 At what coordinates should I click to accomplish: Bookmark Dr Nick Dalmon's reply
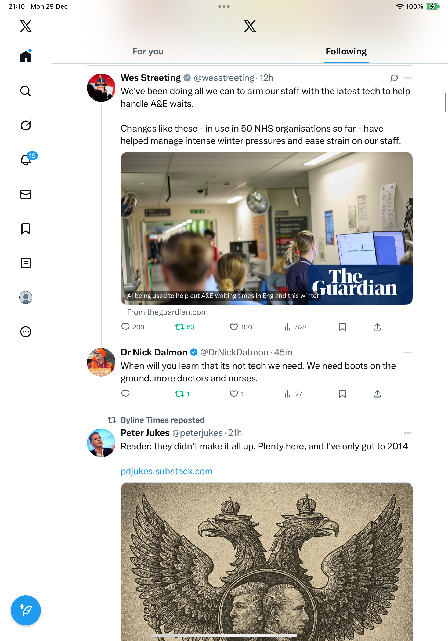342,394
